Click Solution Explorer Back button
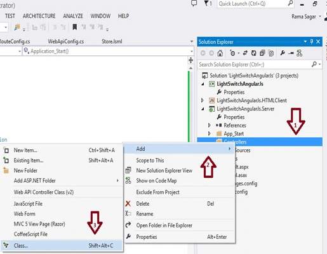The height and width of the screenshot is (254, 327). pyautogui.click(x=203, y=53)
